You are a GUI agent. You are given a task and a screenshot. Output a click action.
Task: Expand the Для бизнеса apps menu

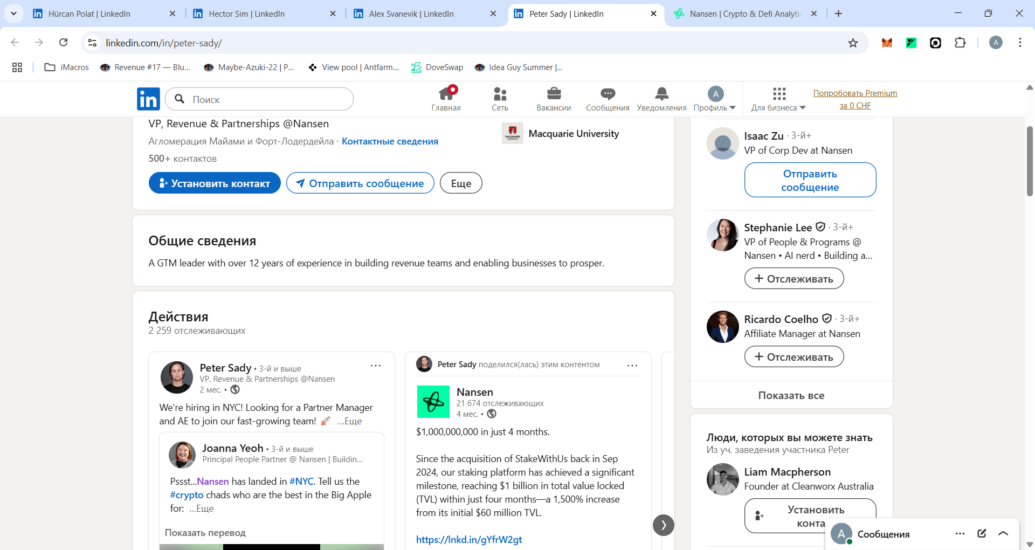[x=778, y=99]
